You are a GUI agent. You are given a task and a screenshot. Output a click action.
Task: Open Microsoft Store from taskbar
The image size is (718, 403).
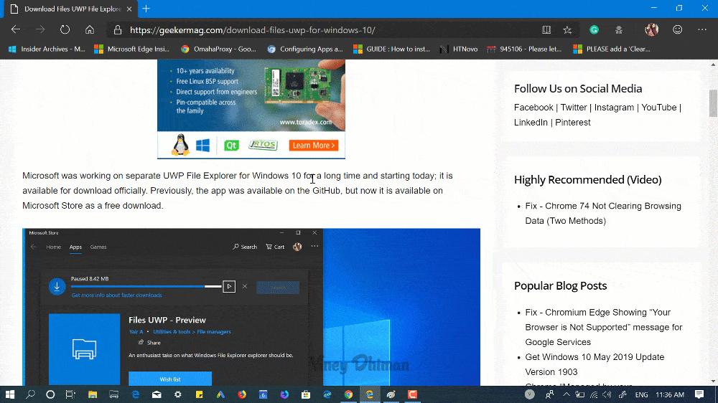click(x=306, y=394)
